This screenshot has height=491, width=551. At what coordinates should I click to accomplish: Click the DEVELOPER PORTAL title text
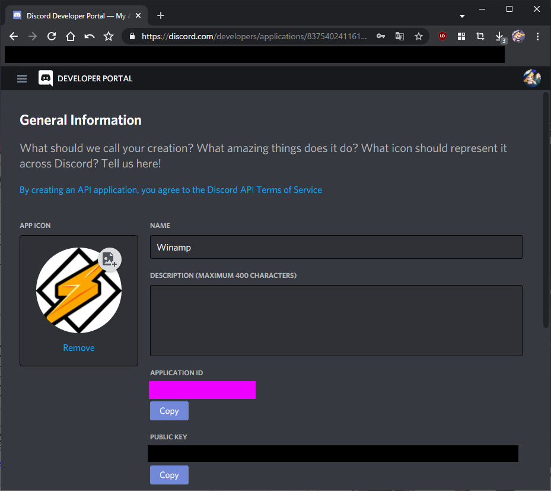(x=95, y=78)
